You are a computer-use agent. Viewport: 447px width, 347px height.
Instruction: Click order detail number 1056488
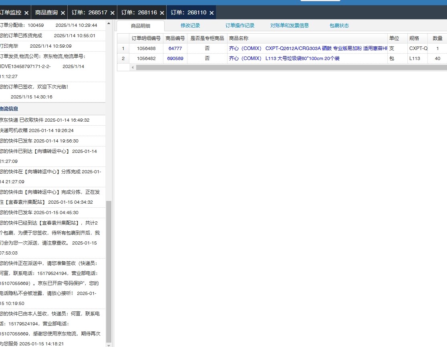tap(146, 48)
